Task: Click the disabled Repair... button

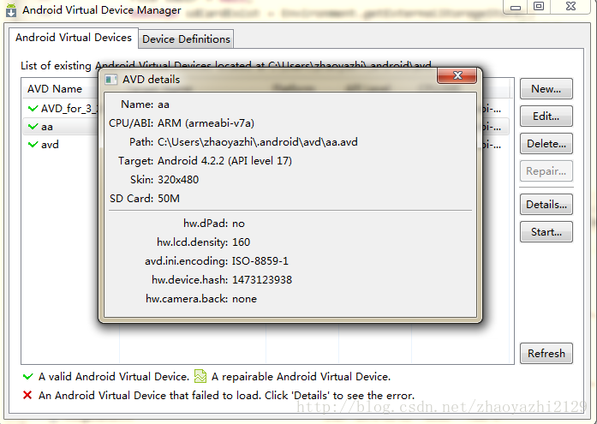Action: click(546, 171)
